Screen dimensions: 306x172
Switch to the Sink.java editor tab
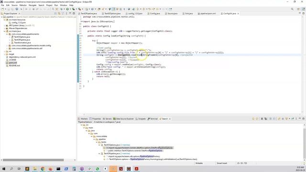(187, 13)
